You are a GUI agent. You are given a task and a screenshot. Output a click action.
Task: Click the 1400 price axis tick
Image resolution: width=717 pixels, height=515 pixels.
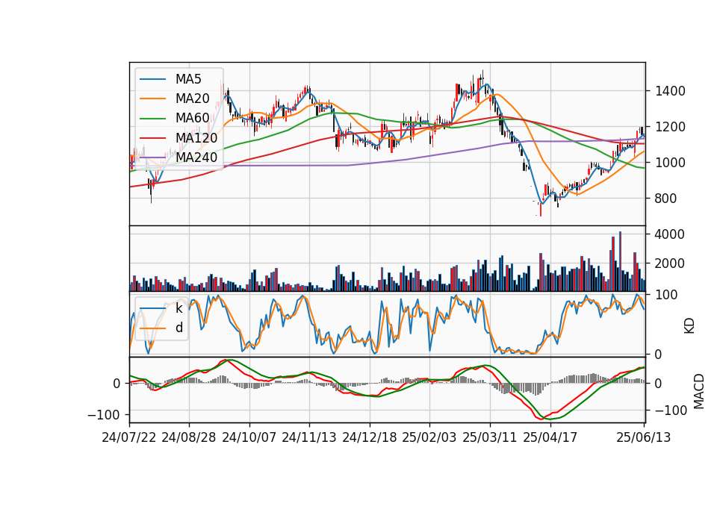670,91
